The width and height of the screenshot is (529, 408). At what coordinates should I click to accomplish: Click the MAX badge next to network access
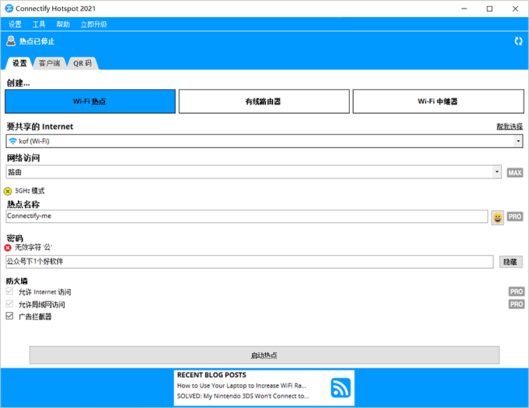[514, 173]
